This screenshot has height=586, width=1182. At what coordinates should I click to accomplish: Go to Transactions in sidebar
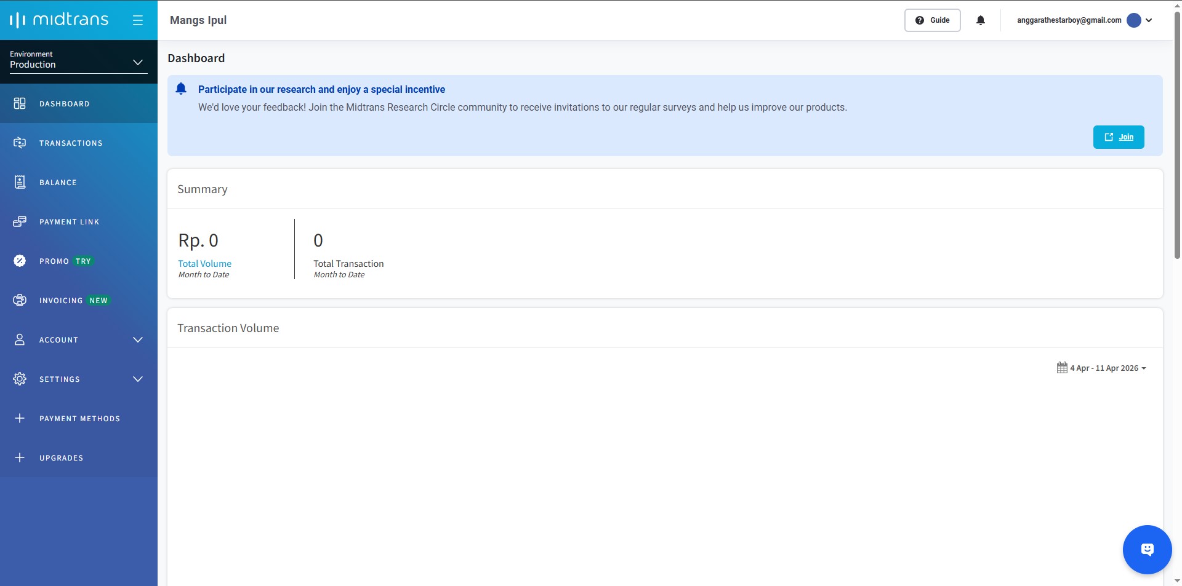(x=71, y=143)
